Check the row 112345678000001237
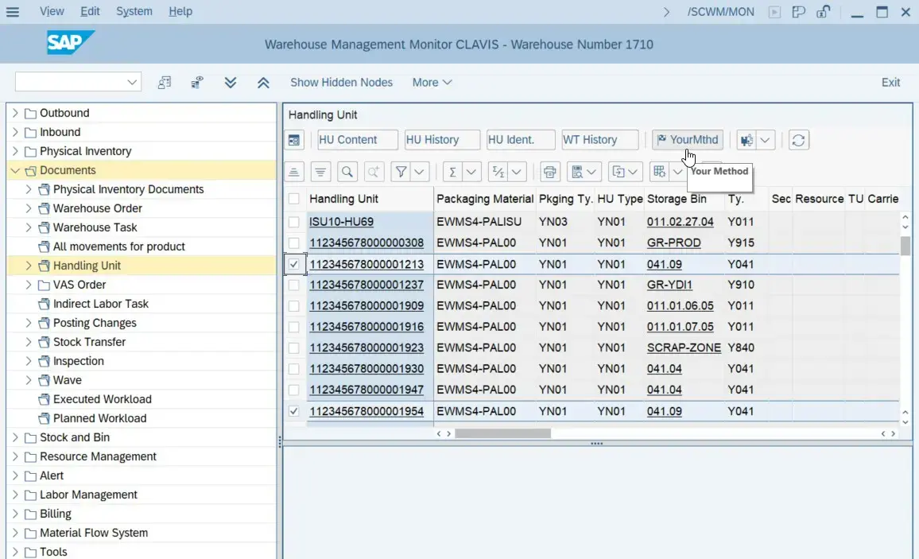Screen dimensions: 919x559 pos(293,285)
